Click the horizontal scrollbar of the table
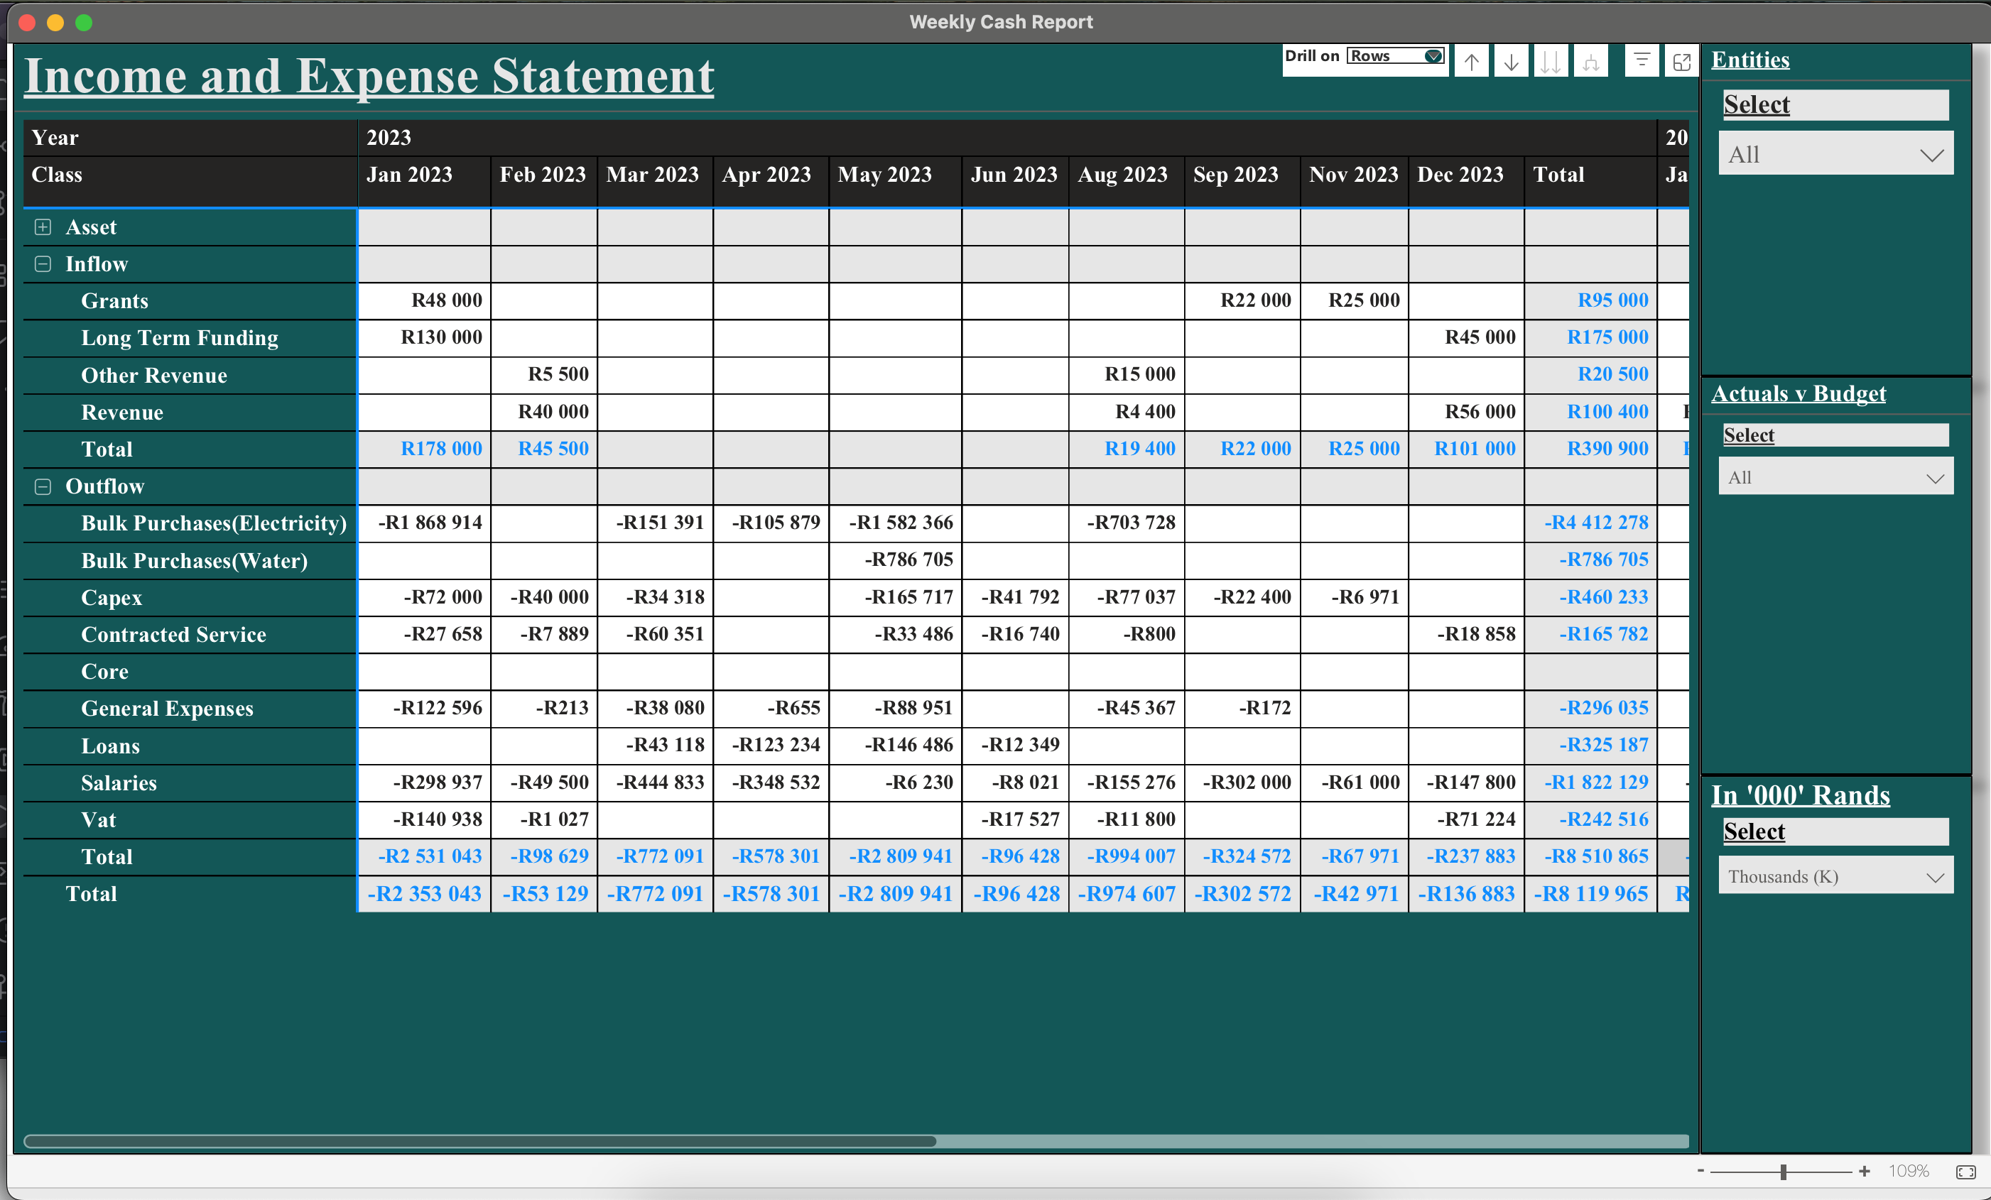 pyautogui.click(x=480, y=1141)
